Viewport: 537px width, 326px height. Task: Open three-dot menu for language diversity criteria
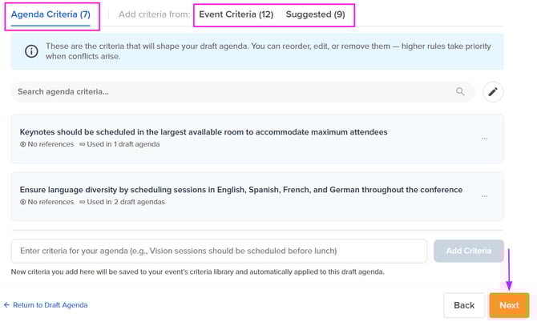[485, 196]
